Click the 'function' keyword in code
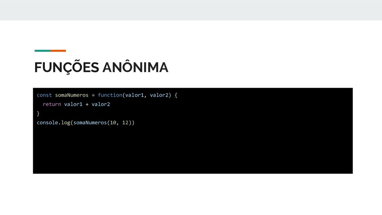Screen dimensions: 382x215 coord(110,95)
